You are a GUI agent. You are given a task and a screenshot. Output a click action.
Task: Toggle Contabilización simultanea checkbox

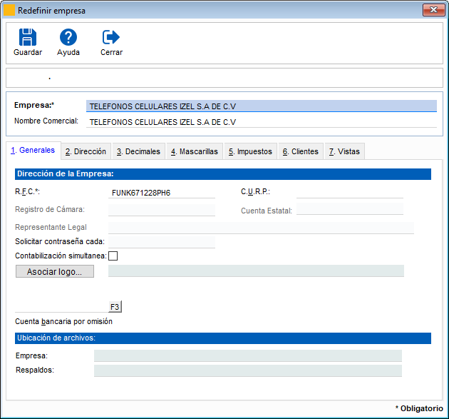click(x=113, y=256)
